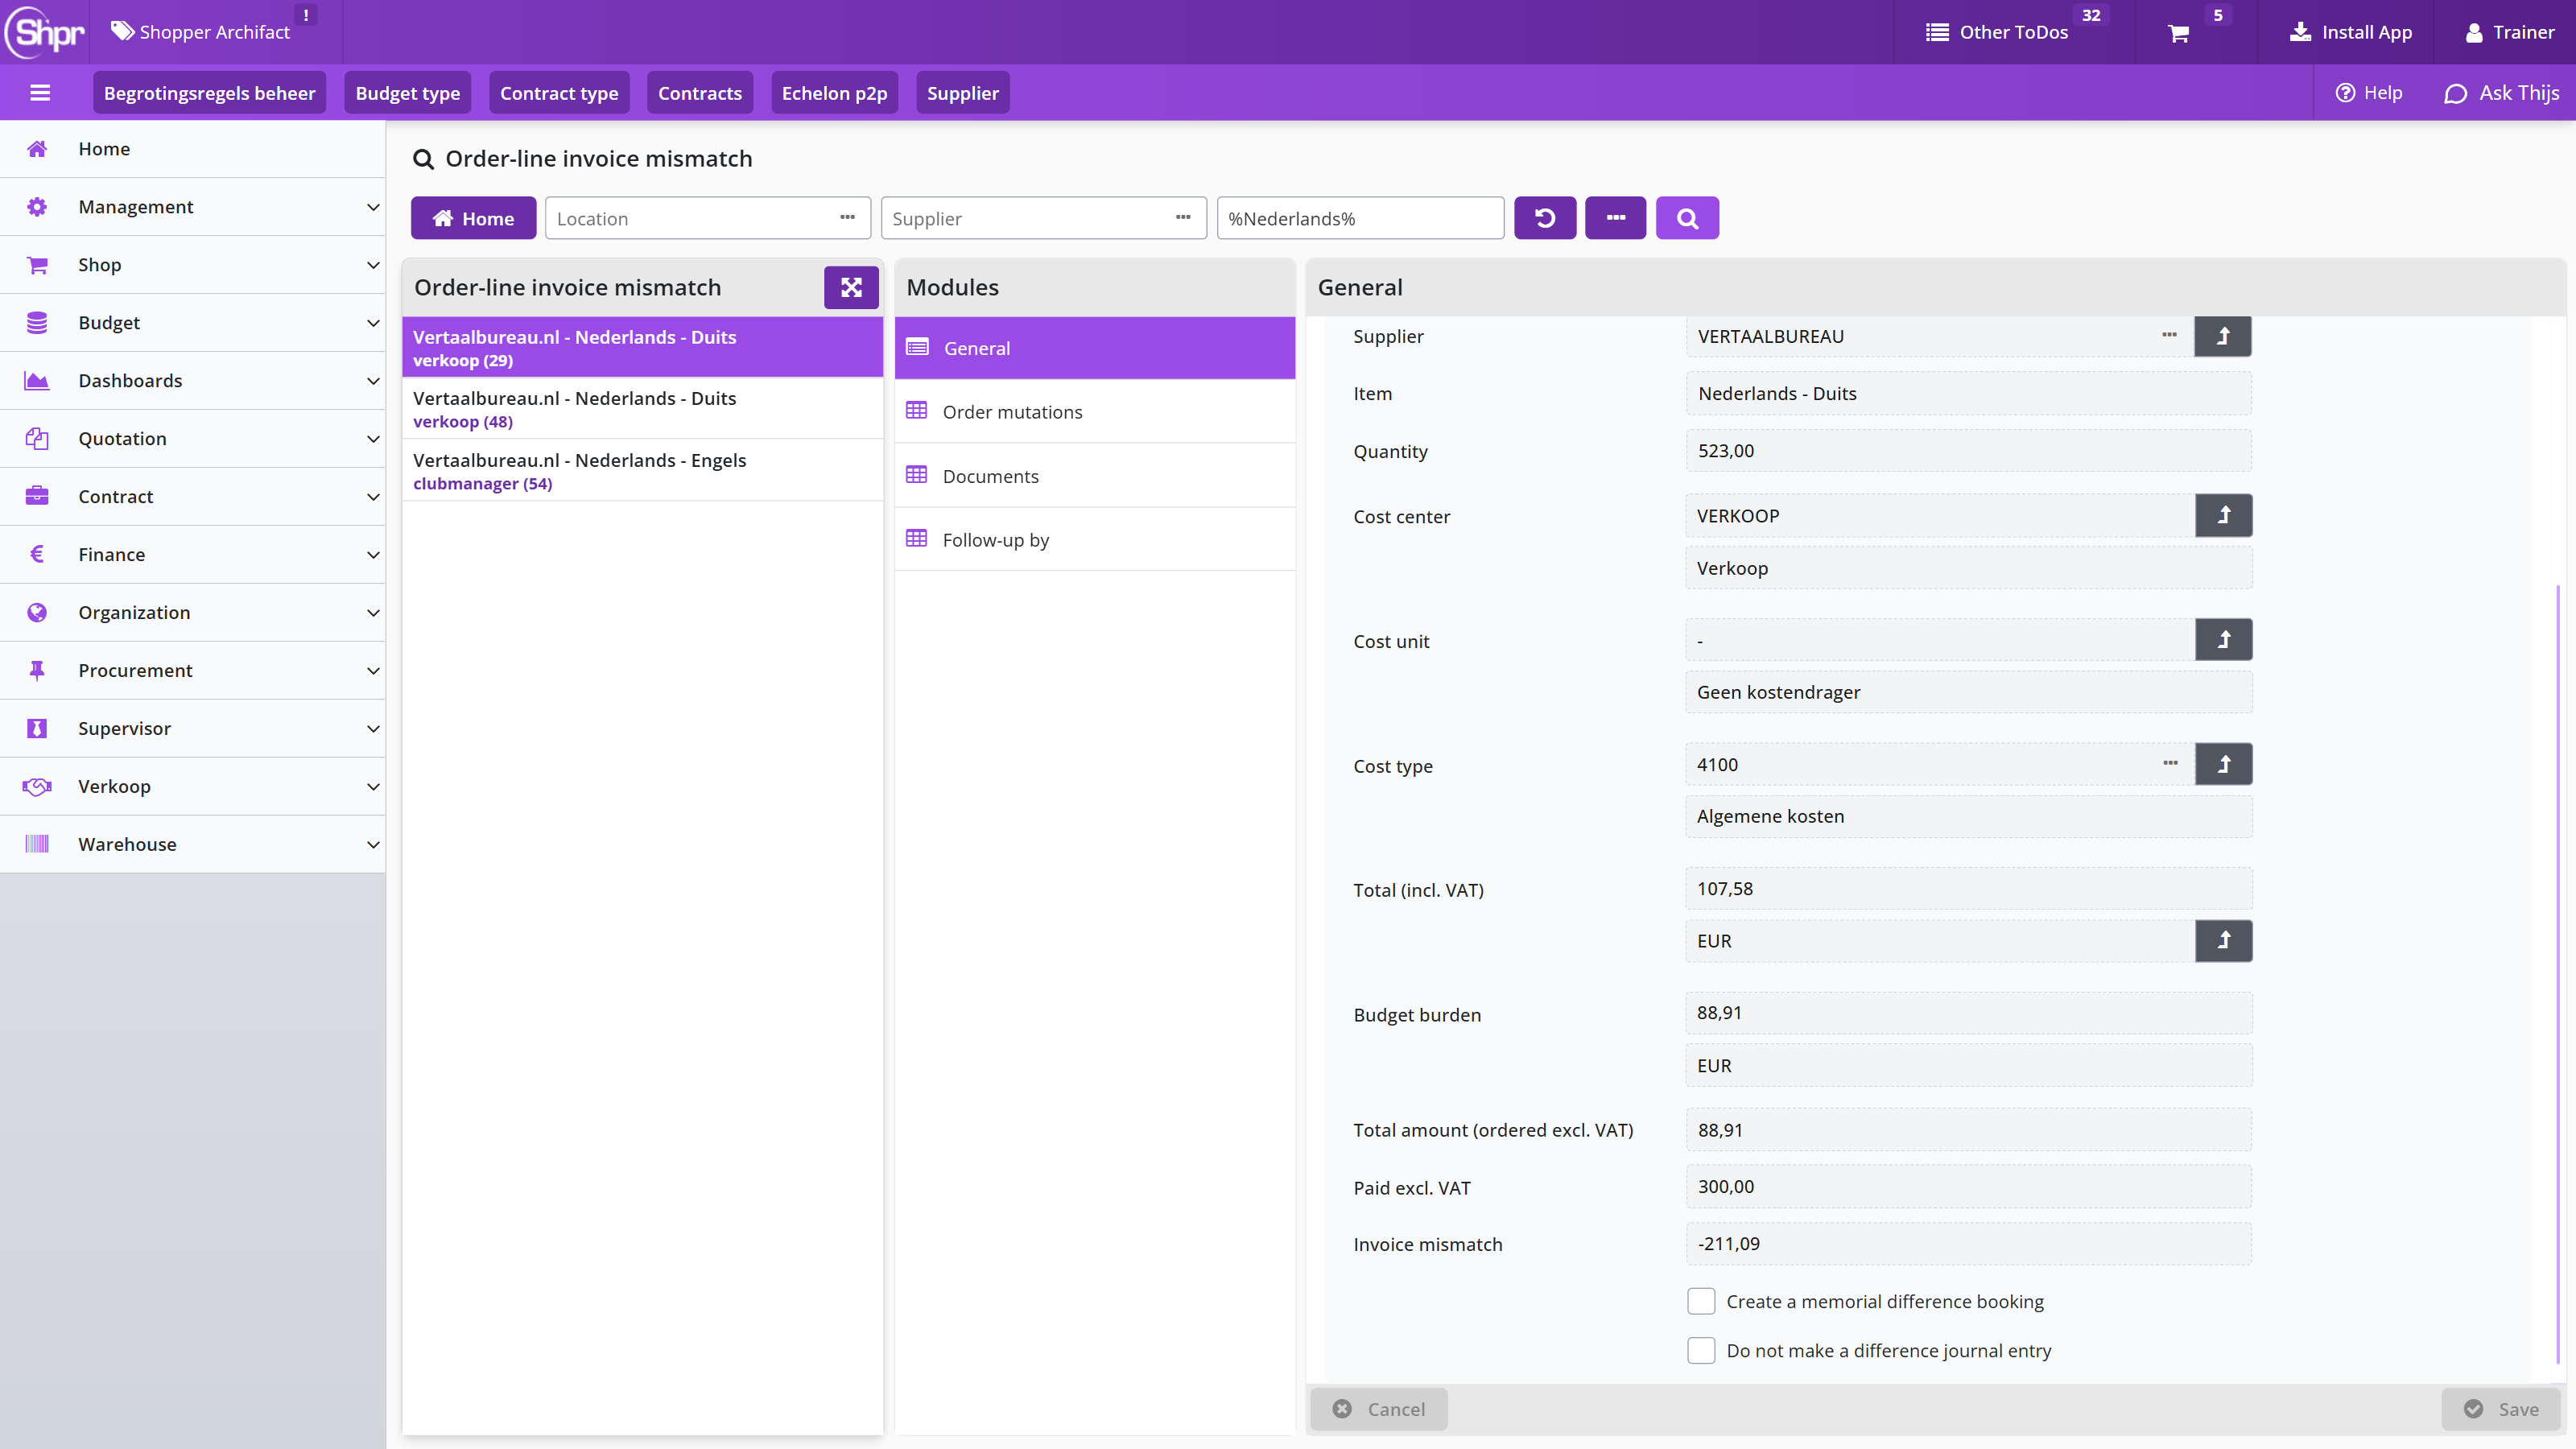Expand the Shop sidebar section

(192, 265)
